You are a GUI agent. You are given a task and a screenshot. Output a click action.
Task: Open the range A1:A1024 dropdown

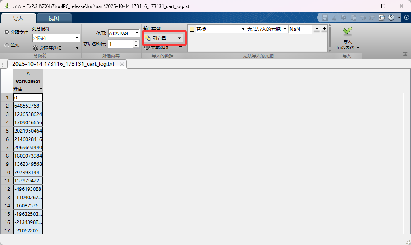click(124, 34)
